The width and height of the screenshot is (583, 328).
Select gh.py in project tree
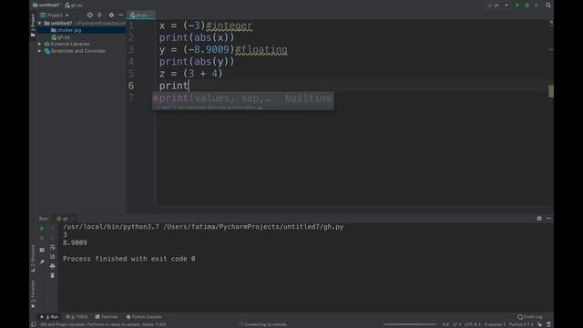64,37
